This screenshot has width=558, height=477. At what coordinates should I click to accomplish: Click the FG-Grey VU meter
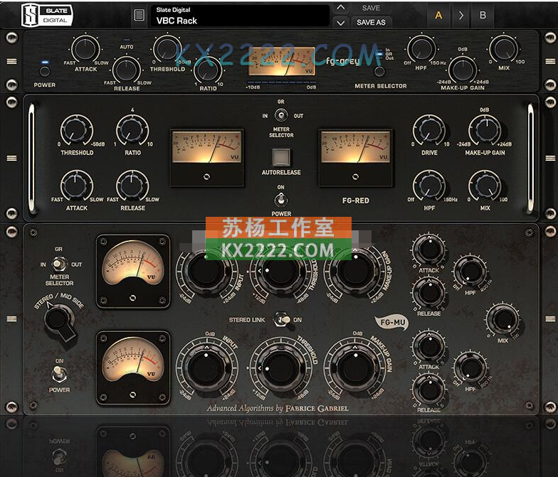click(282, 61)
